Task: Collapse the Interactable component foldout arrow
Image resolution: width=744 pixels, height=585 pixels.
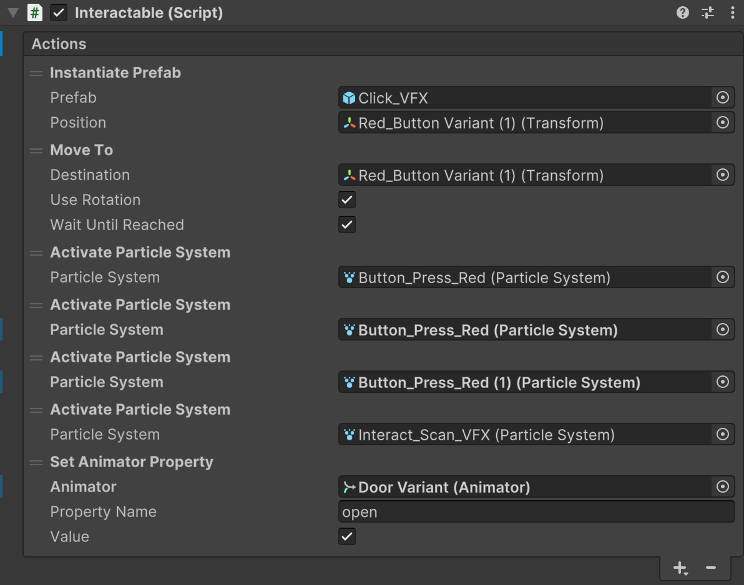Action: 12,12
